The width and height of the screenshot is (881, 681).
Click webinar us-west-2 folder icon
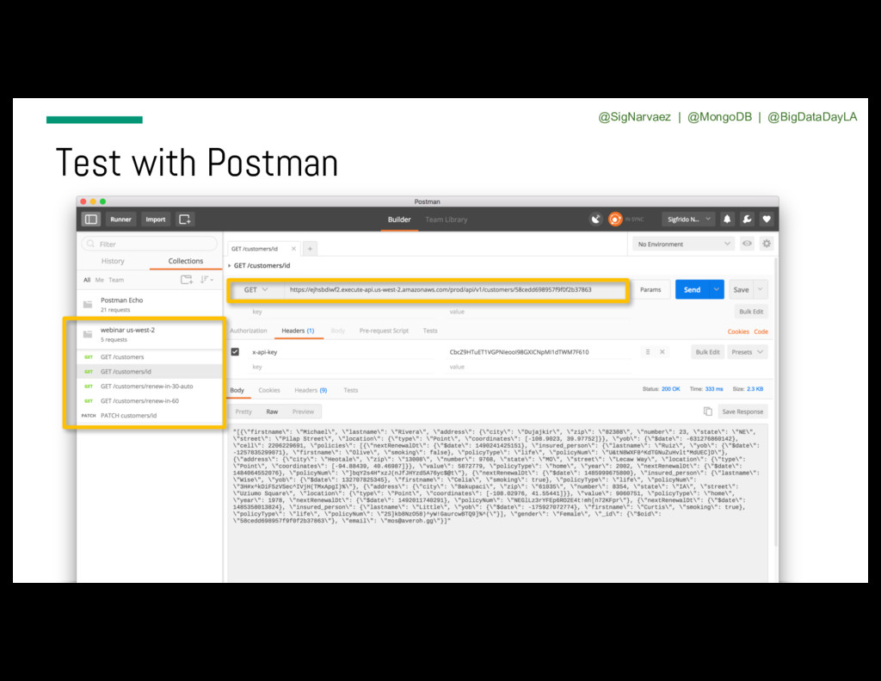click(x=88, y=334)
